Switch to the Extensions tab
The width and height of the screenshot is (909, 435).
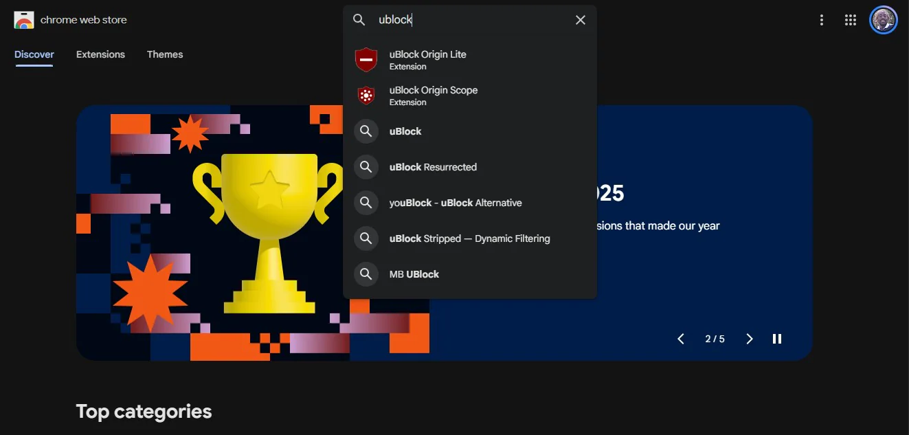[100, 54]
